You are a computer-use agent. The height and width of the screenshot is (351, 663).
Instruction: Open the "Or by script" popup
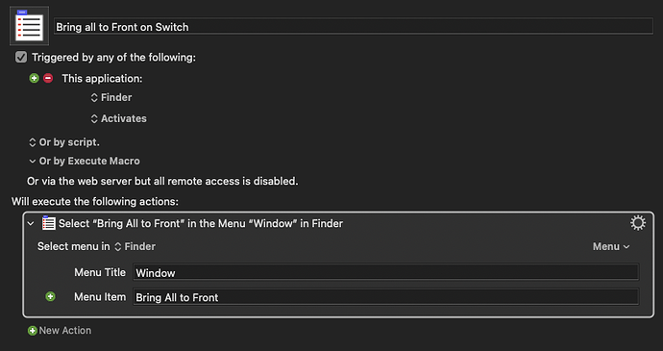(x=63, y=142)
